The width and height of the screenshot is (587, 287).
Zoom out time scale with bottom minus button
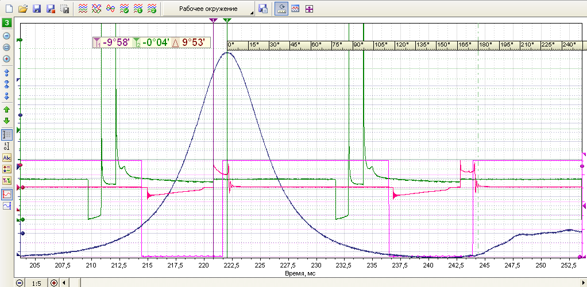click(x=20, y=283)
